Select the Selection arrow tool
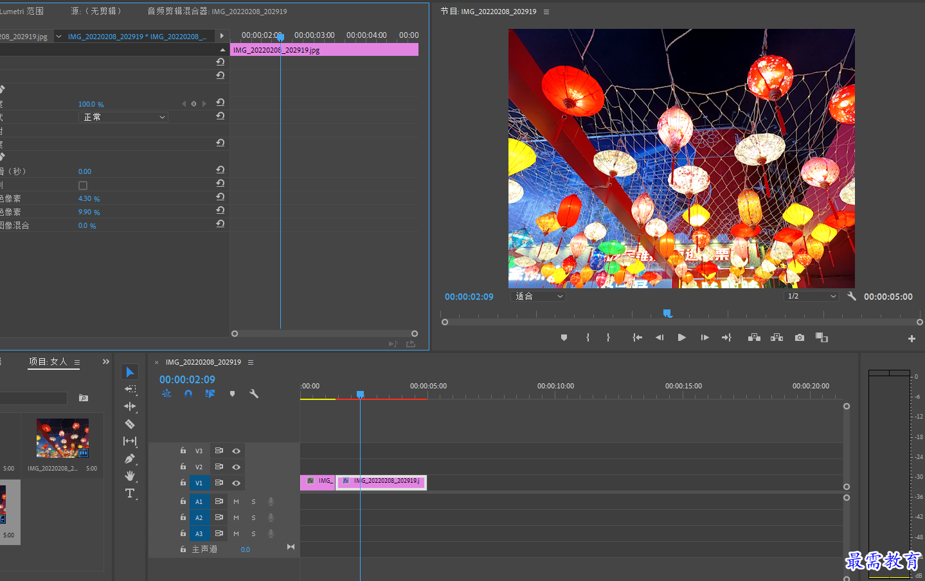 click(130, 372)
